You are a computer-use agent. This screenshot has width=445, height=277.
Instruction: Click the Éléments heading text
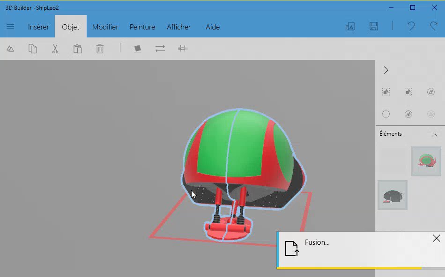391,134
